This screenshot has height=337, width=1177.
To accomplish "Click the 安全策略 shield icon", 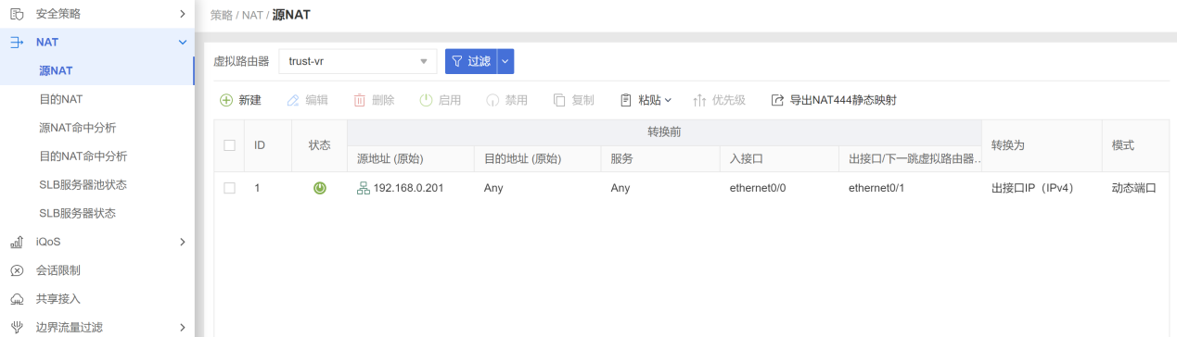I will (16, 13).
